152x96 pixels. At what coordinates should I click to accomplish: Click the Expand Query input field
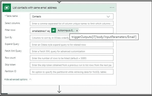pos(72,45)
